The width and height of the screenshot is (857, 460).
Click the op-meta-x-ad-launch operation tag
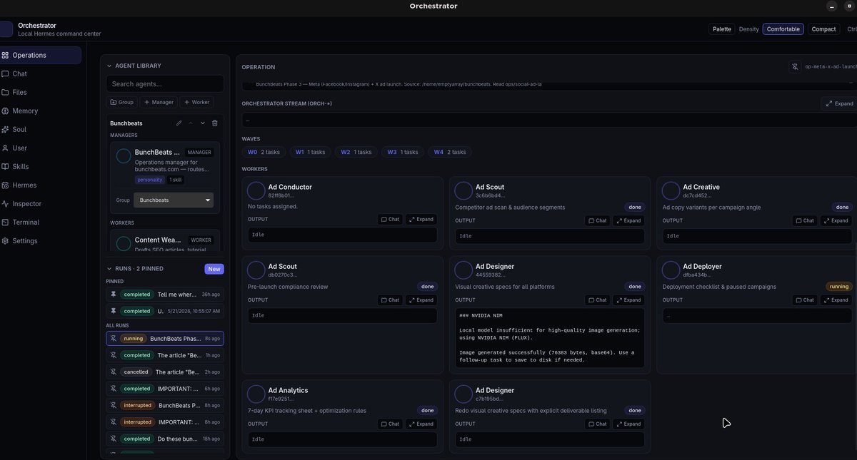coord(830,66)
